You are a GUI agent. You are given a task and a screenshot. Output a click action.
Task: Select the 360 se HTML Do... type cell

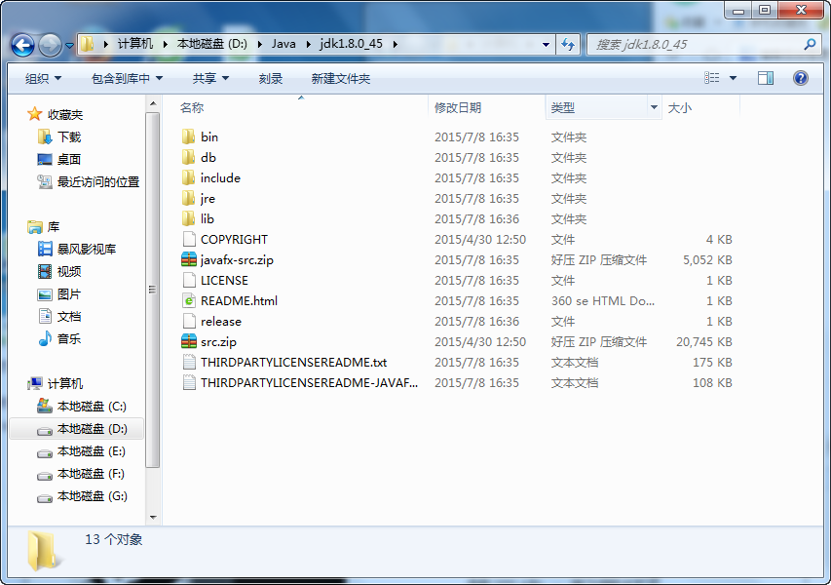[603, 300]
